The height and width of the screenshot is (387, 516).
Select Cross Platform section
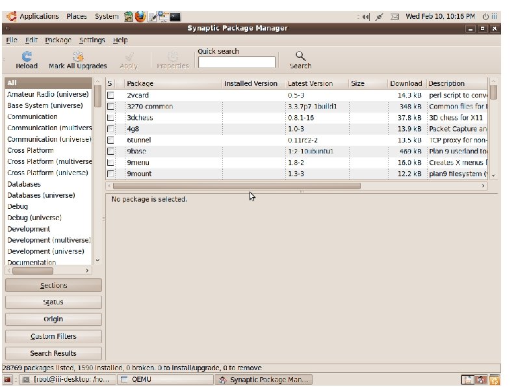point(48,150)
